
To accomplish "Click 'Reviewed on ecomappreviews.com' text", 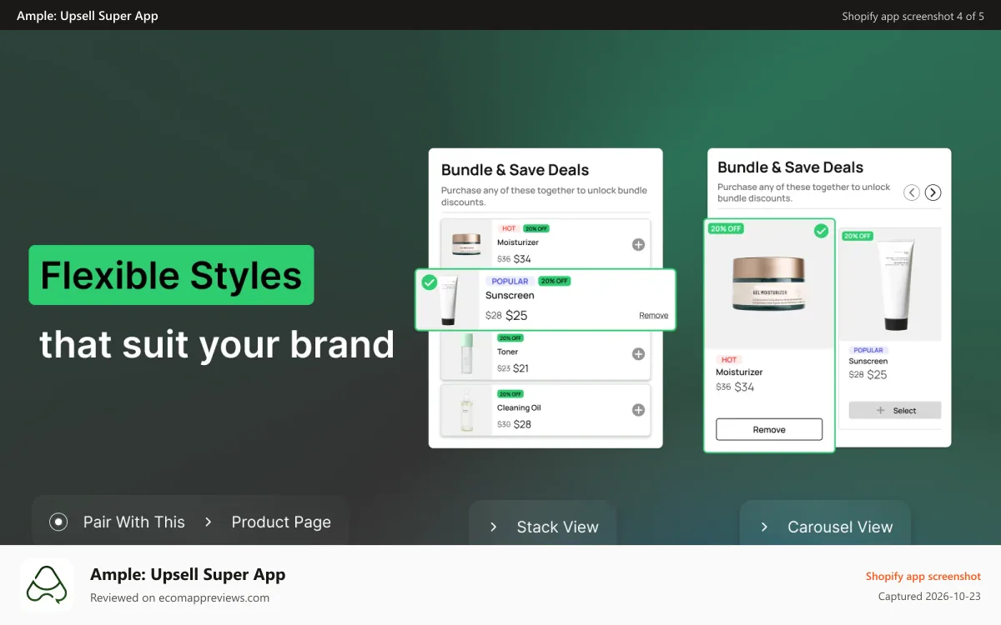I will tap(179, 597).
